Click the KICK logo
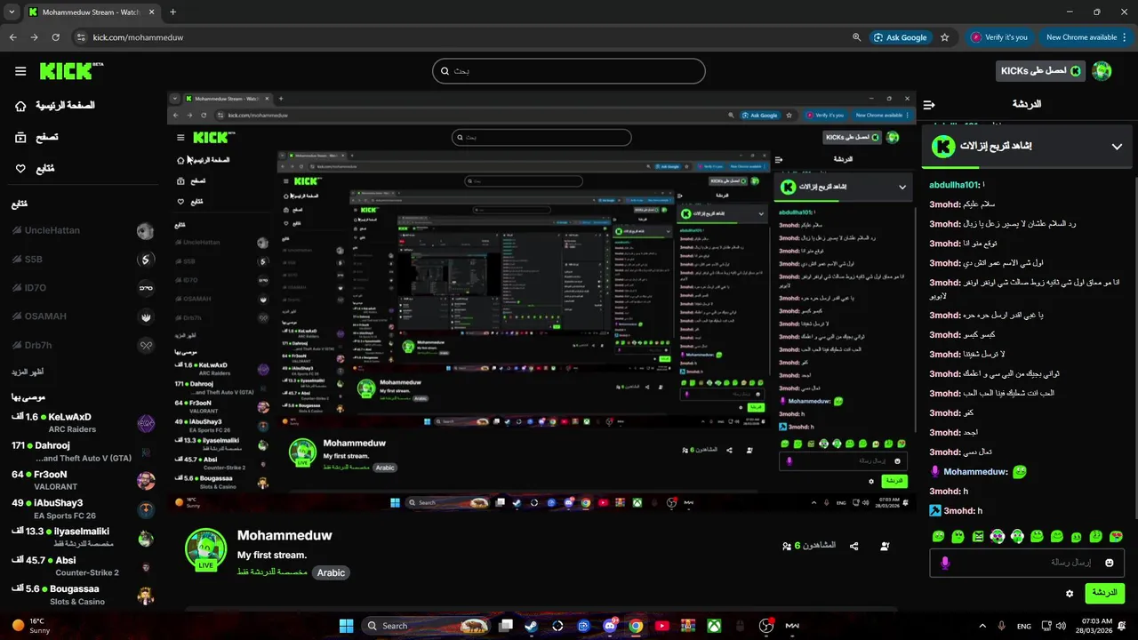 coord(71,71)
